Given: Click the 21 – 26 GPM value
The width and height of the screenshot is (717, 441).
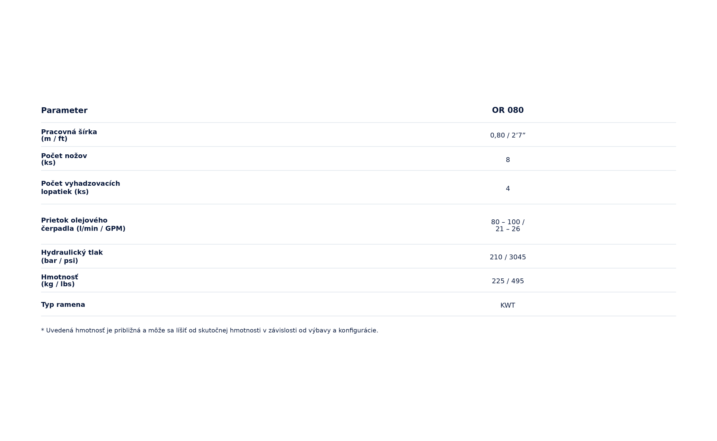Looking at the screenshot, I should [508, 229].
